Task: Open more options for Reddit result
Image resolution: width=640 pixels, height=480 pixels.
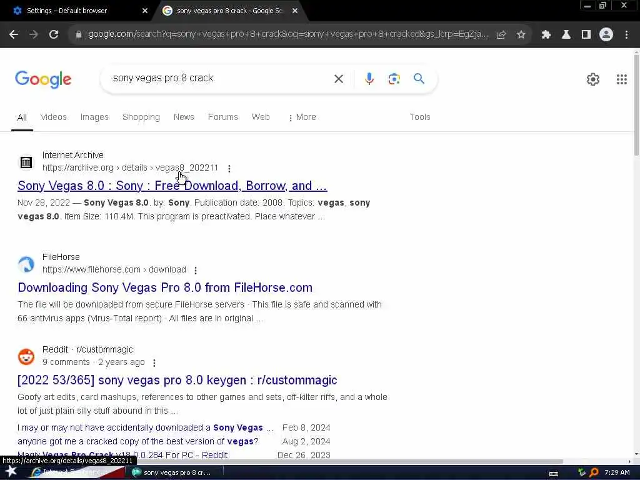Action: 154,362
